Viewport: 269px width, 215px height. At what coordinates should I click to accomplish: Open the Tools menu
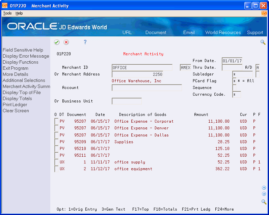click(7, 13)
